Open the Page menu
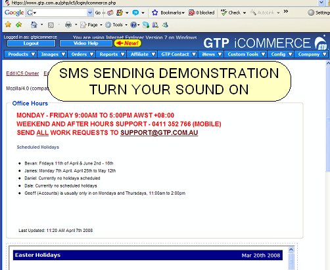This screenshot has height=270, width=330. coord(91,25)
